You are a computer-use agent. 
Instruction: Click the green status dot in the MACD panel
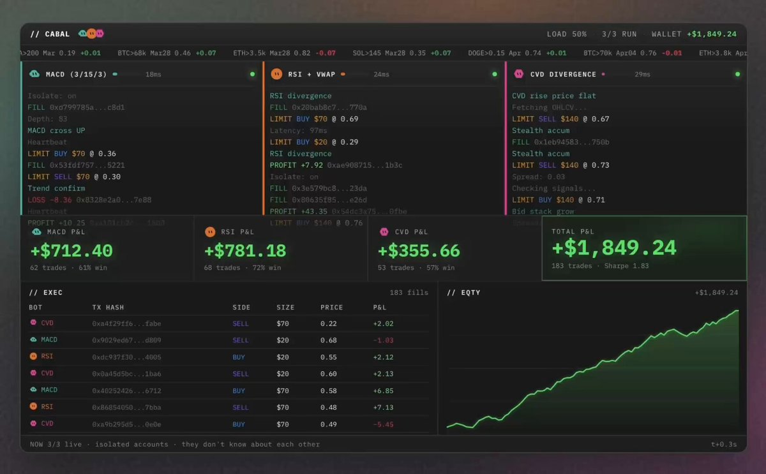(252, 75)
